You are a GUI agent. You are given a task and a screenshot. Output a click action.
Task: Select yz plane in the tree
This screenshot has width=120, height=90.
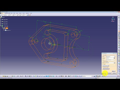pos(6,22)
